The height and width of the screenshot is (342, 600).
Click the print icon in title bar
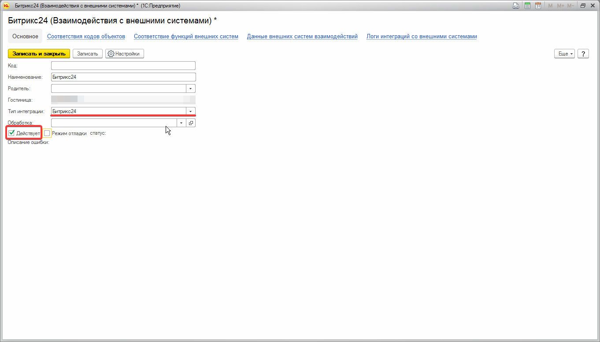[x=516, y=6]
